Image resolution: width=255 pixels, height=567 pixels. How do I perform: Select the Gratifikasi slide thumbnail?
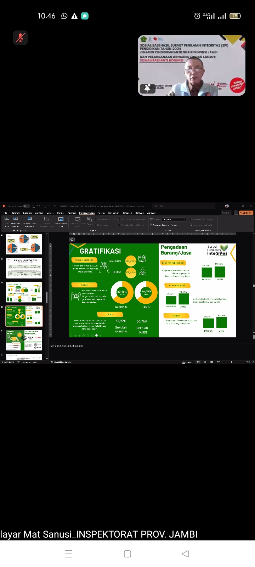click(x=24, y=316)
